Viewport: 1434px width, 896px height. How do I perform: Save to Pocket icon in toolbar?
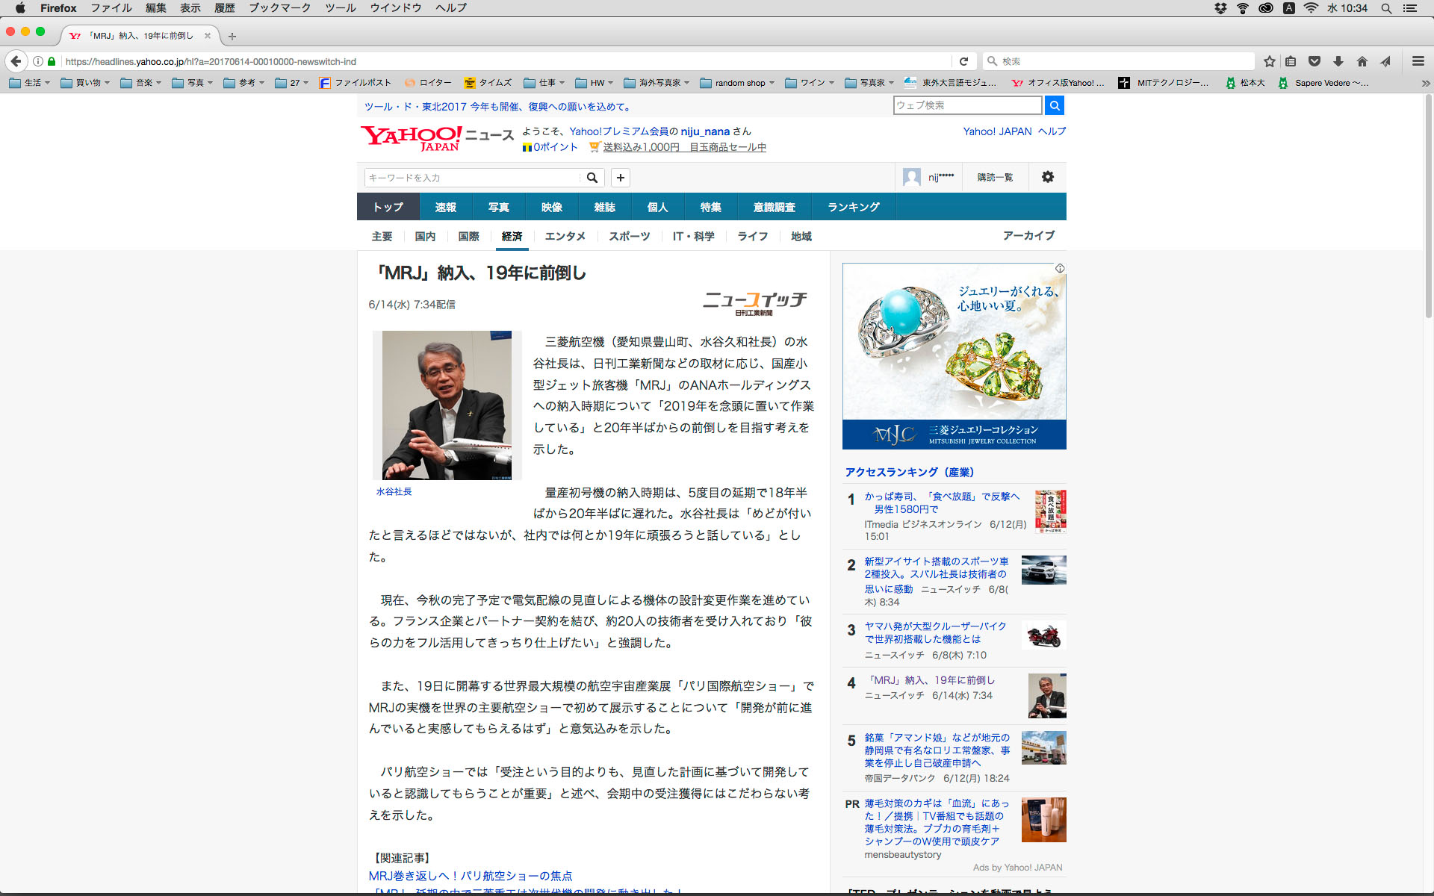tap(1314, 61)
